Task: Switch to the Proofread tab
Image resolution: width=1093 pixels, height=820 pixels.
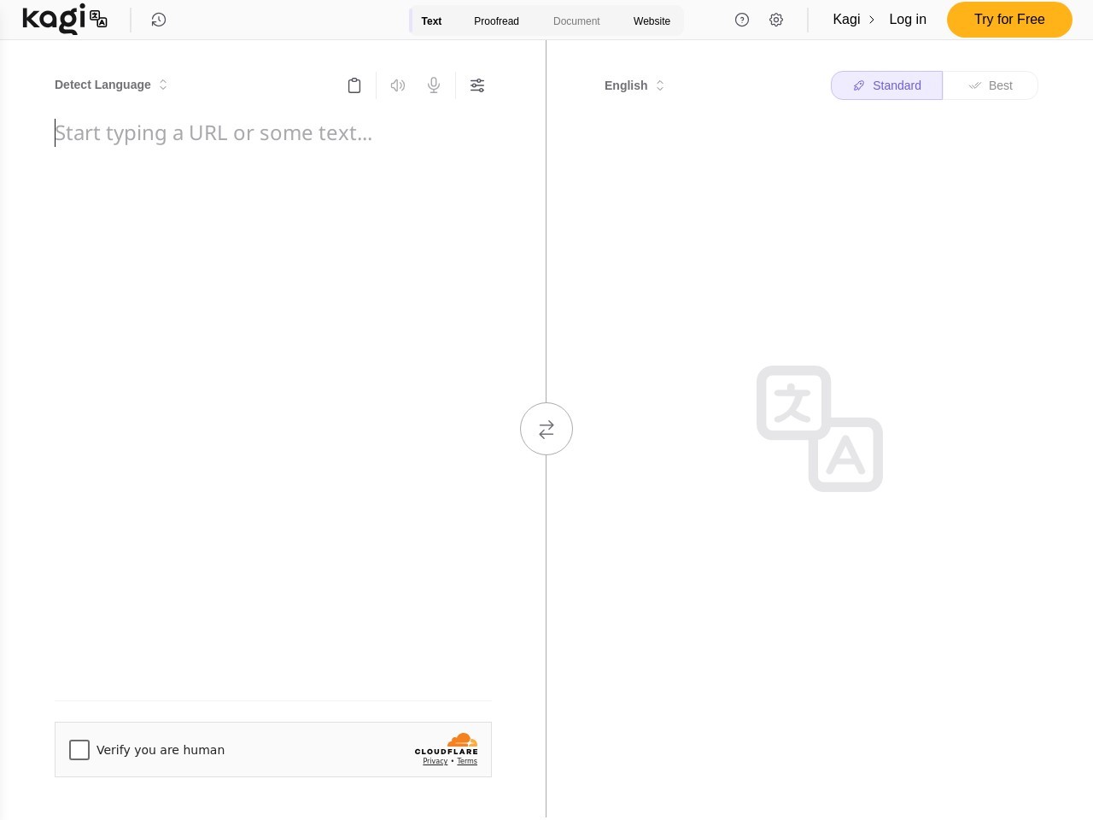Action: point(496,20)
